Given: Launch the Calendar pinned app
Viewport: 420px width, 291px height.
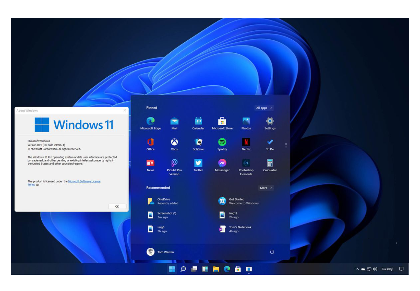Looking at the screenshot, I should tap(198, 124).
